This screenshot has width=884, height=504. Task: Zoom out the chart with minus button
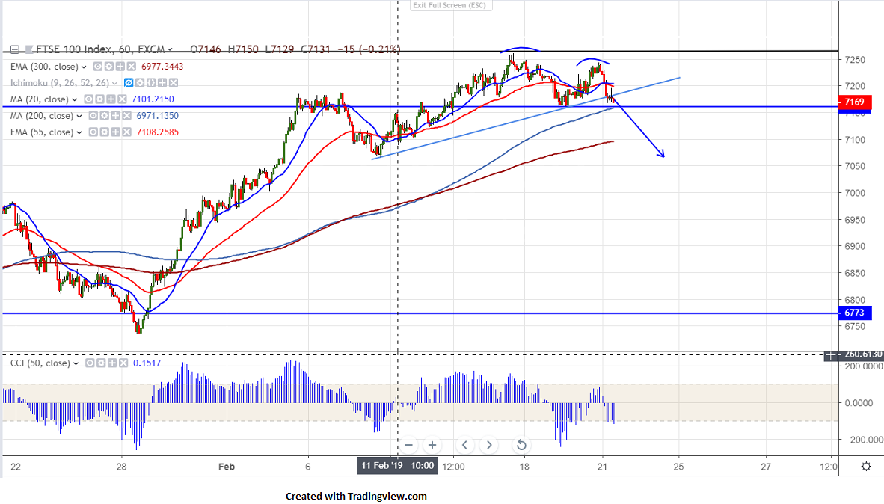click(409, 445)
